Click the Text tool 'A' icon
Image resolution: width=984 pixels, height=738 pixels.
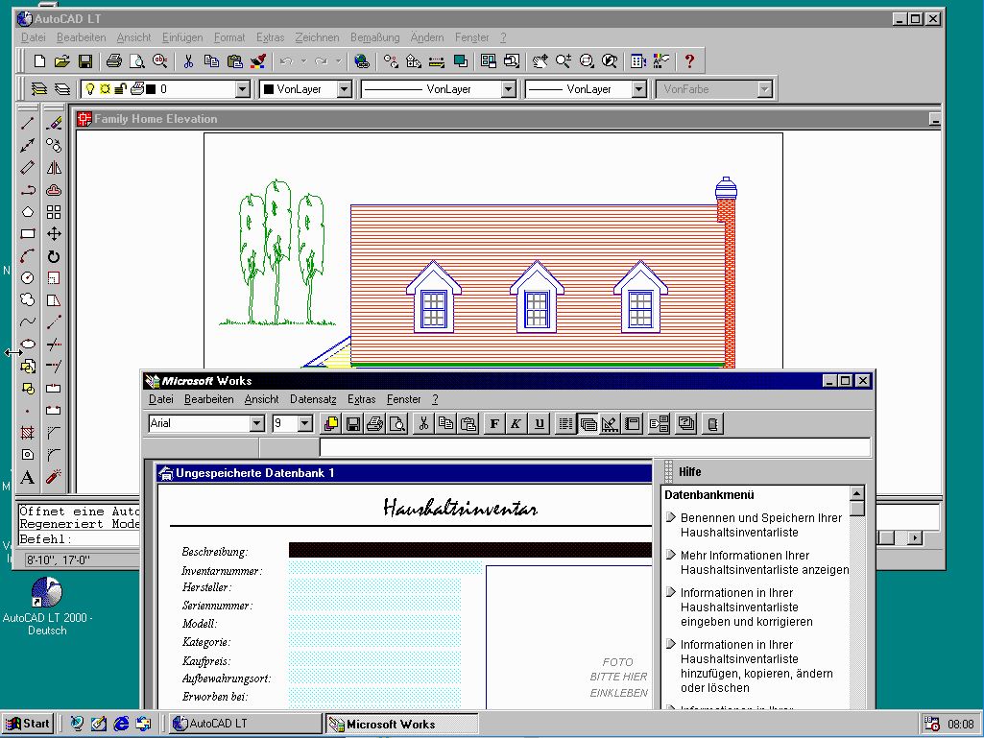pyautogui.click(x=28, y=477)
